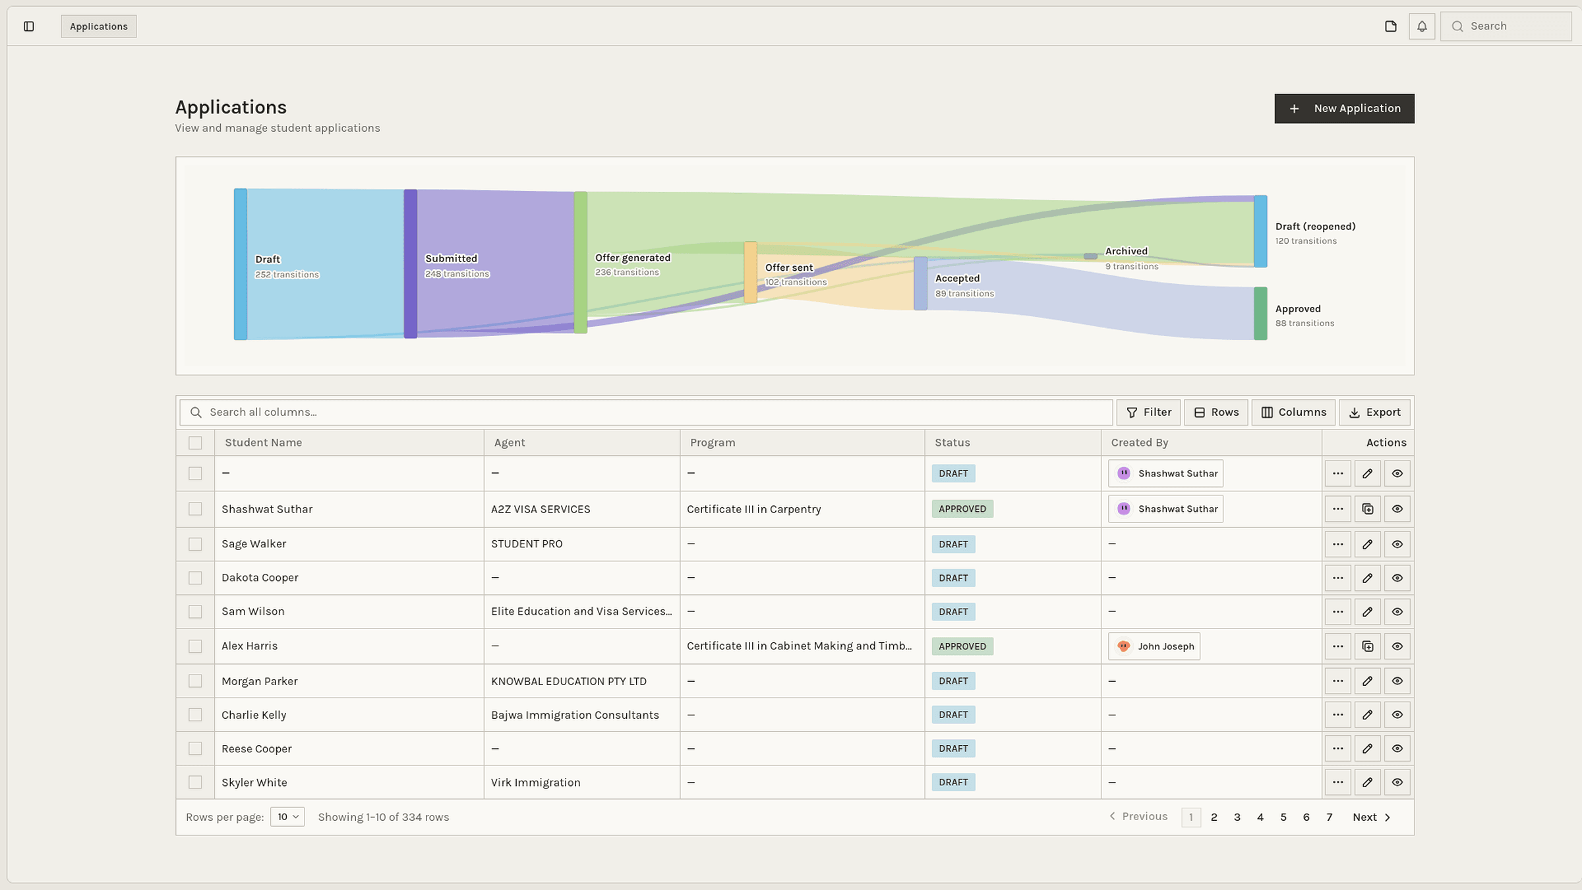1582x890 pixels.
Task: Open the Export menu
Action: 1374,412
